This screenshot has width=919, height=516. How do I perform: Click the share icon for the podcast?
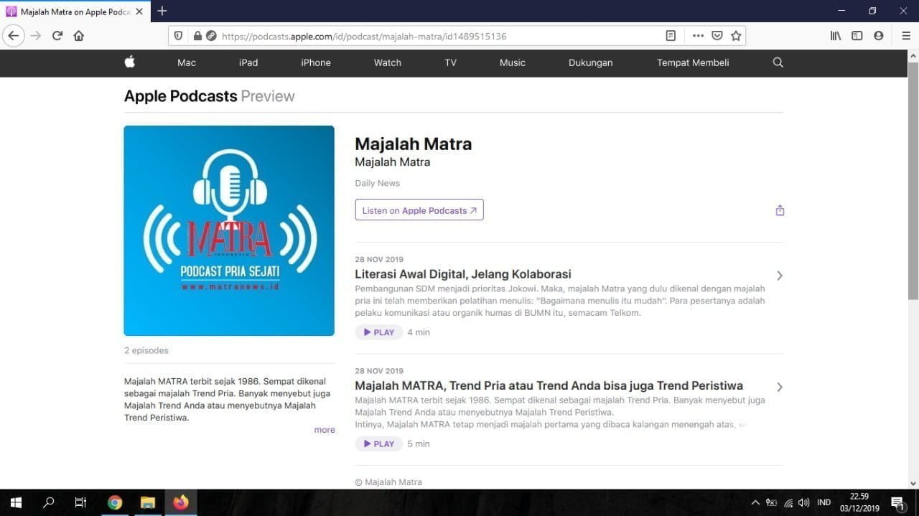pyautogui.click(x=780, y=210)
